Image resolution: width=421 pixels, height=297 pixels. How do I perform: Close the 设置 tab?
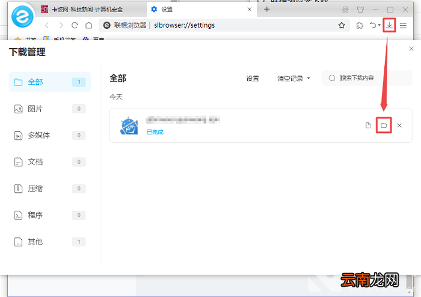tap(249, 10)
